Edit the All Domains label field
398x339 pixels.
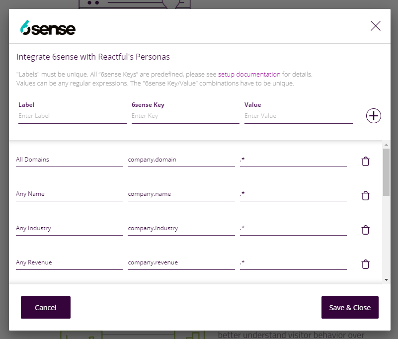tap(69, 160)
